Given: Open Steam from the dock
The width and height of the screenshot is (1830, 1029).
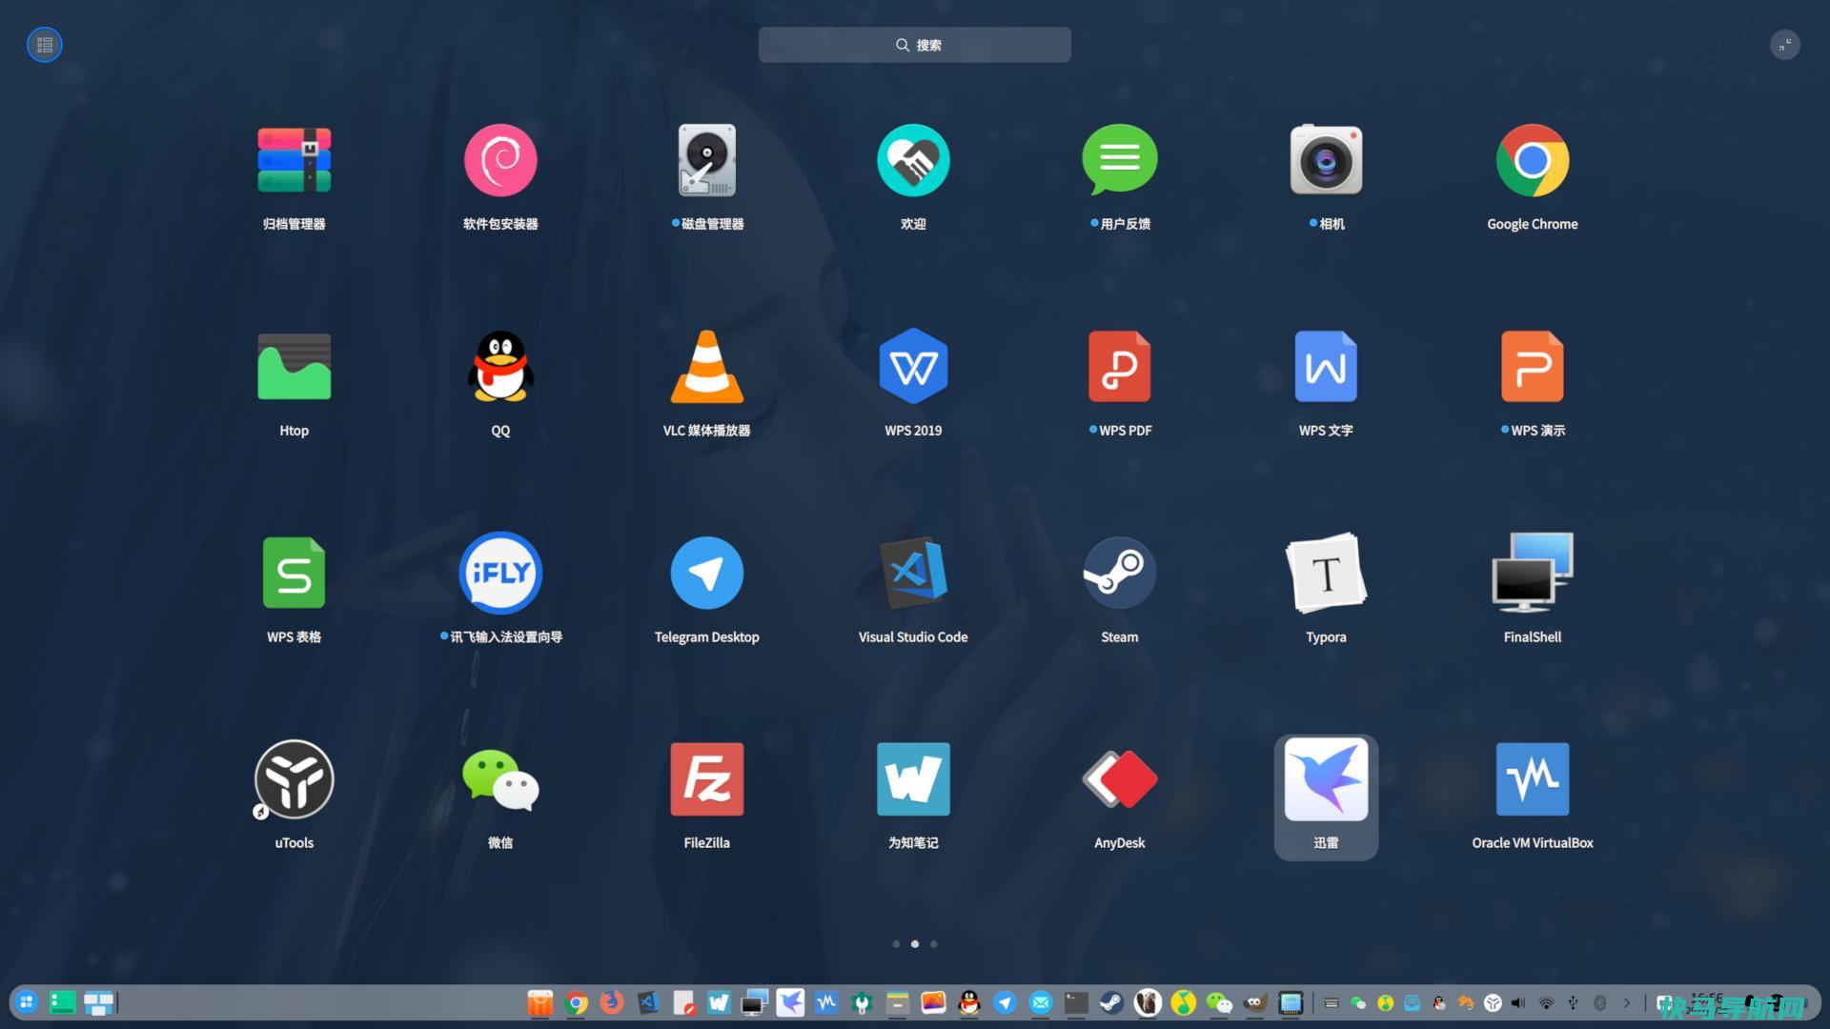Looking at the screenshot, I should (x=1112, y=1002).
